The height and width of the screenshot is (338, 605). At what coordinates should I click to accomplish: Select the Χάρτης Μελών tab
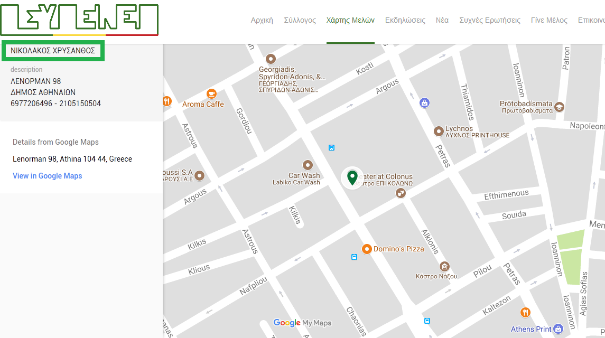point(350,20)
